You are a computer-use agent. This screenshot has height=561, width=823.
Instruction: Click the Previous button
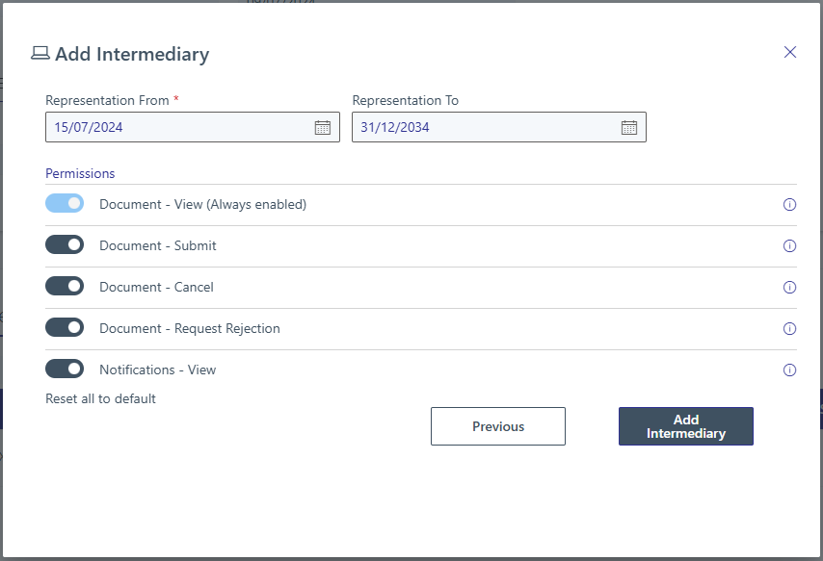point(498,425)
